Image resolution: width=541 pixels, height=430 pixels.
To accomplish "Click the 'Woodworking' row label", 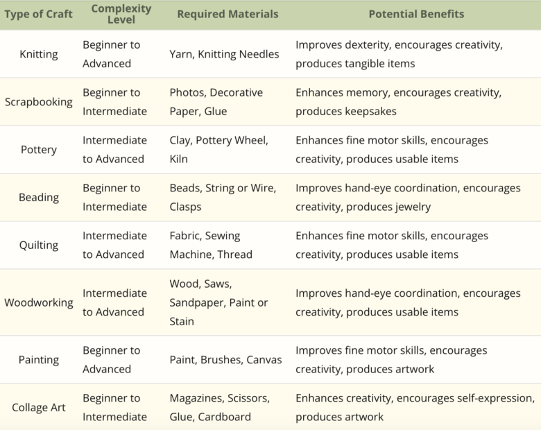I will point(38,303).
